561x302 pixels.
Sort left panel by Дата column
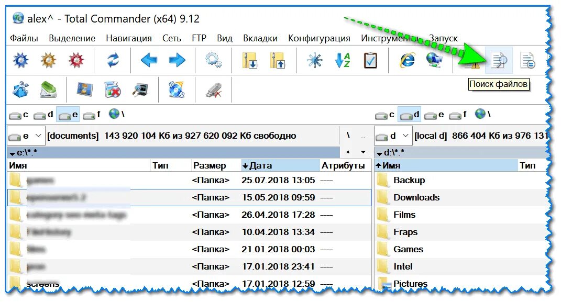click(280, 165)
